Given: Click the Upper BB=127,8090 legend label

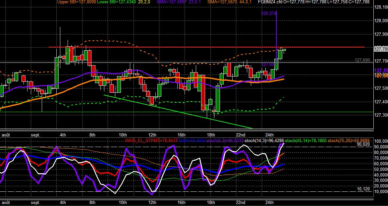Looking at the screenshot, I should tap(77, 2).
